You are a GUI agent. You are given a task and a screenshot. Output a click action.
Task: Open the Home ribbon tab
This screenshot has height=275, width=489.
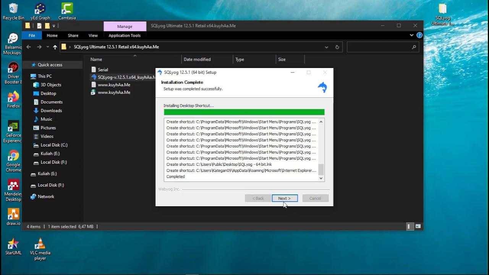52,36
